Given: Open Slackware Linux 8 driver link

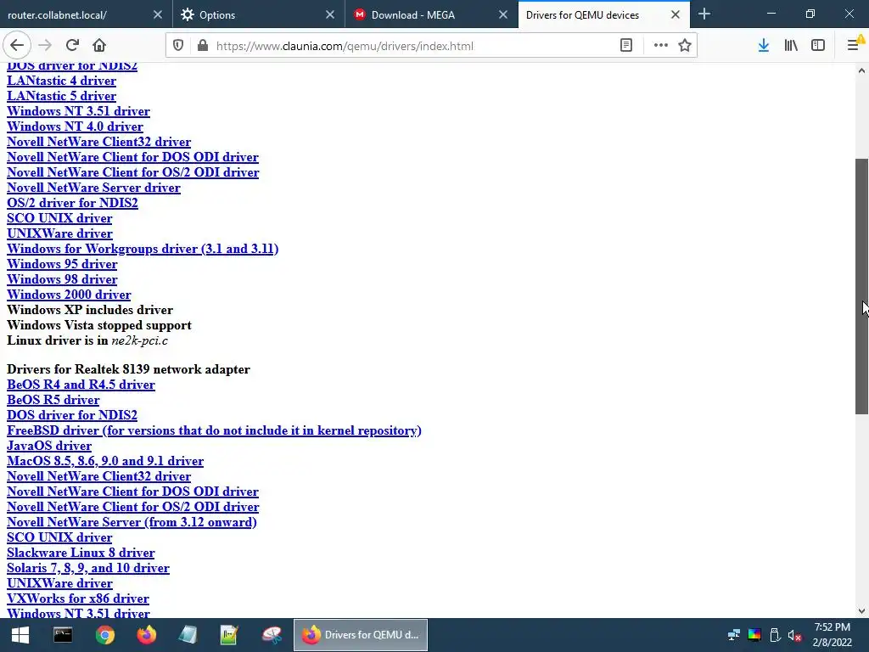Looking at the screenshot, I should pos(81,553).
